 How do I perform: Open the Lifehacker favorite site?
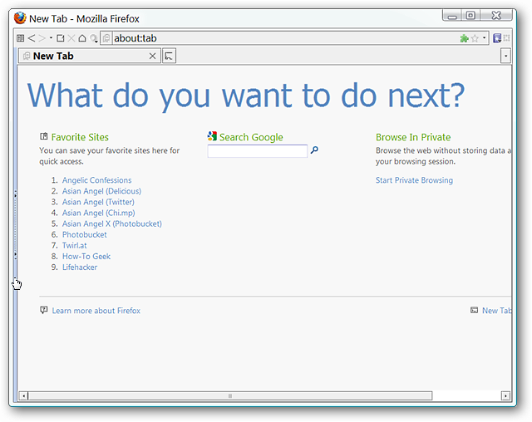80,267
